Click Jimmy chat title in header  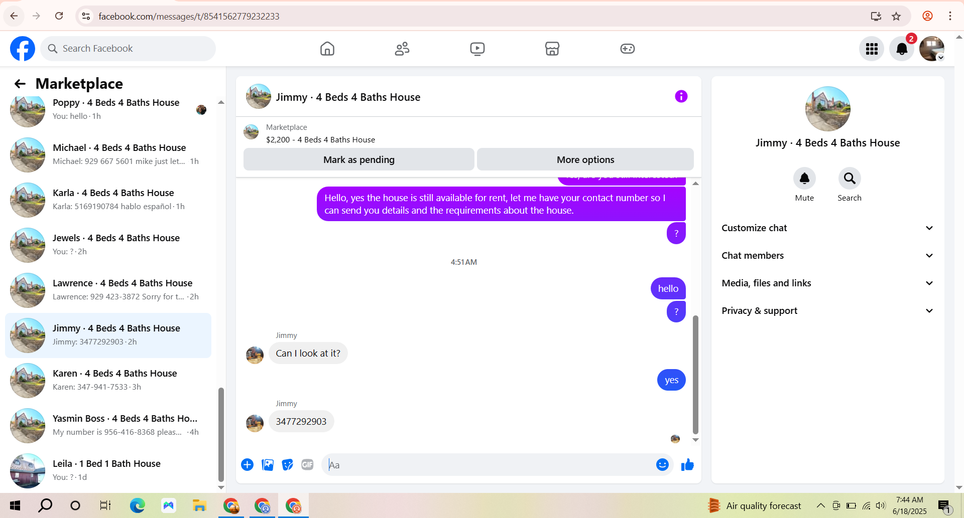click(348, 97)
